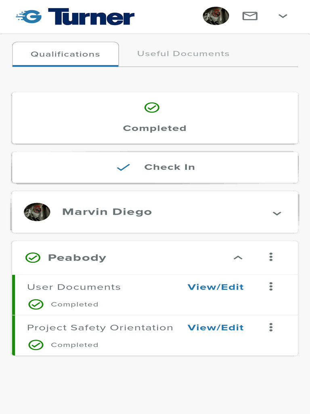Click View/Edit for User Documents
The height and width of the screenshot is (414, 310).
pos(216,287)
